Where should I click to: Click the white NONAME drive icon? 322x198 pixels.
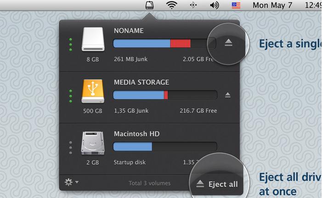tap(93, 39)
